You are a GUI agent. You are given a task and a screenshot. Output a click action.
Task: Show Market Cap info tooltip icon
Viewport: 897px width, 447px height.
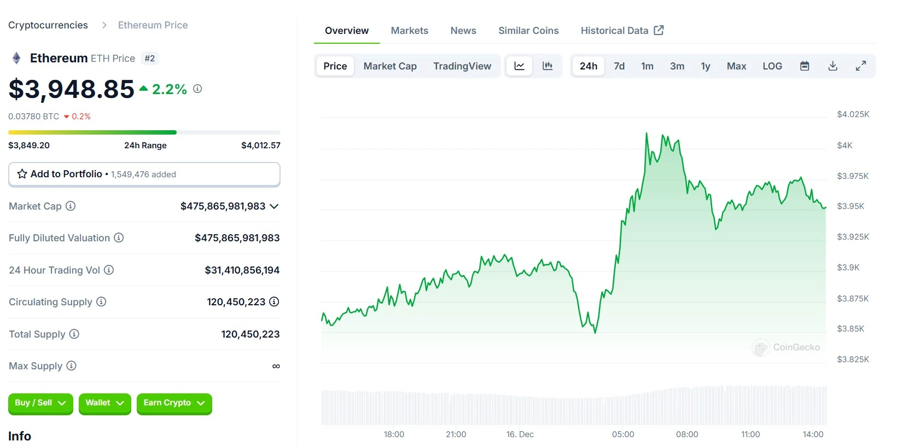point(71,206)
